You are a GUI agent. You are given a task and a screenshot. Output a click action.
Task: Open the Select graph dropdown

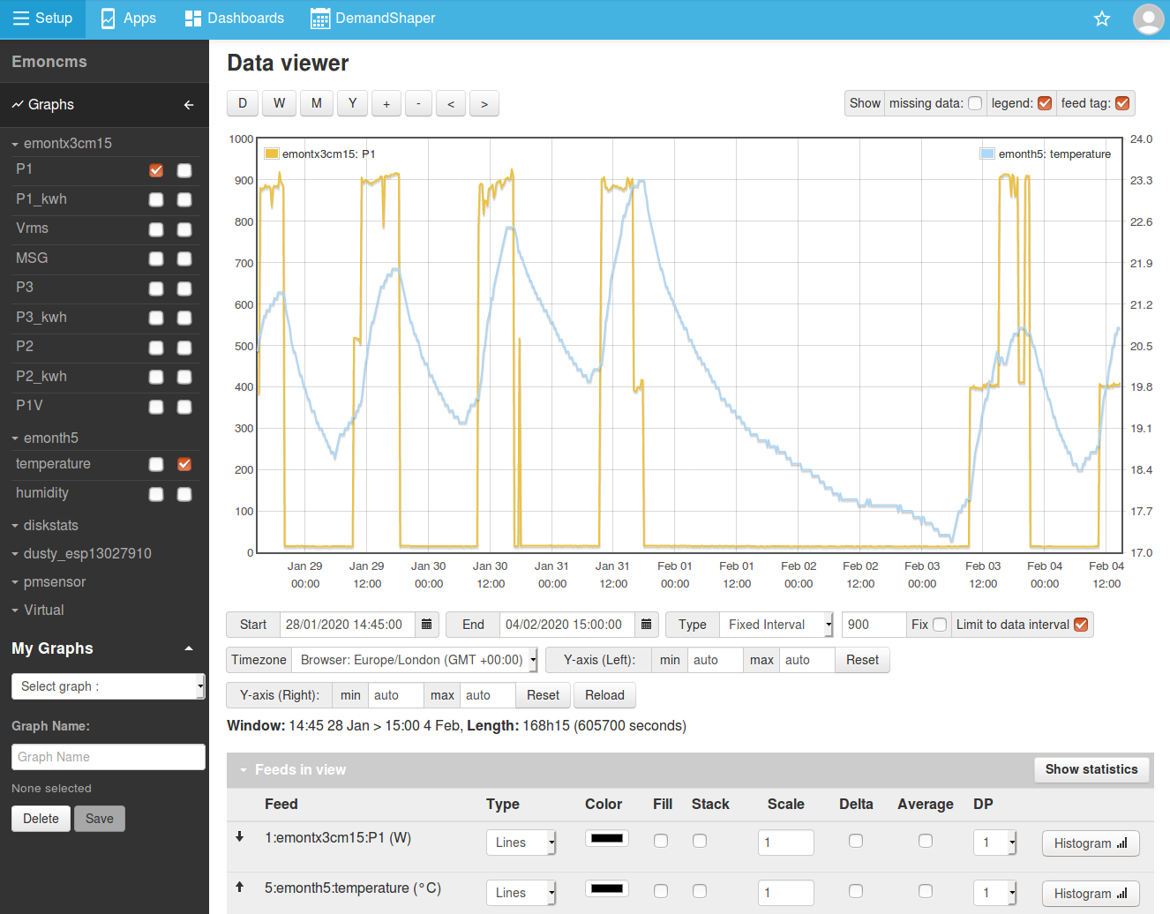click(108, 686)
